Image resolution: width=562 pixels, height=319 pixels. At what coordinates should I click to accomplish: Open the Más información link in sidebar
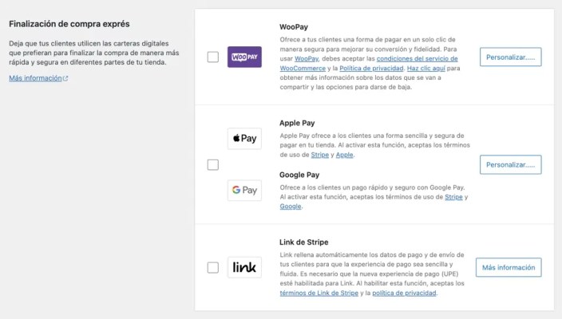[34, 79]
